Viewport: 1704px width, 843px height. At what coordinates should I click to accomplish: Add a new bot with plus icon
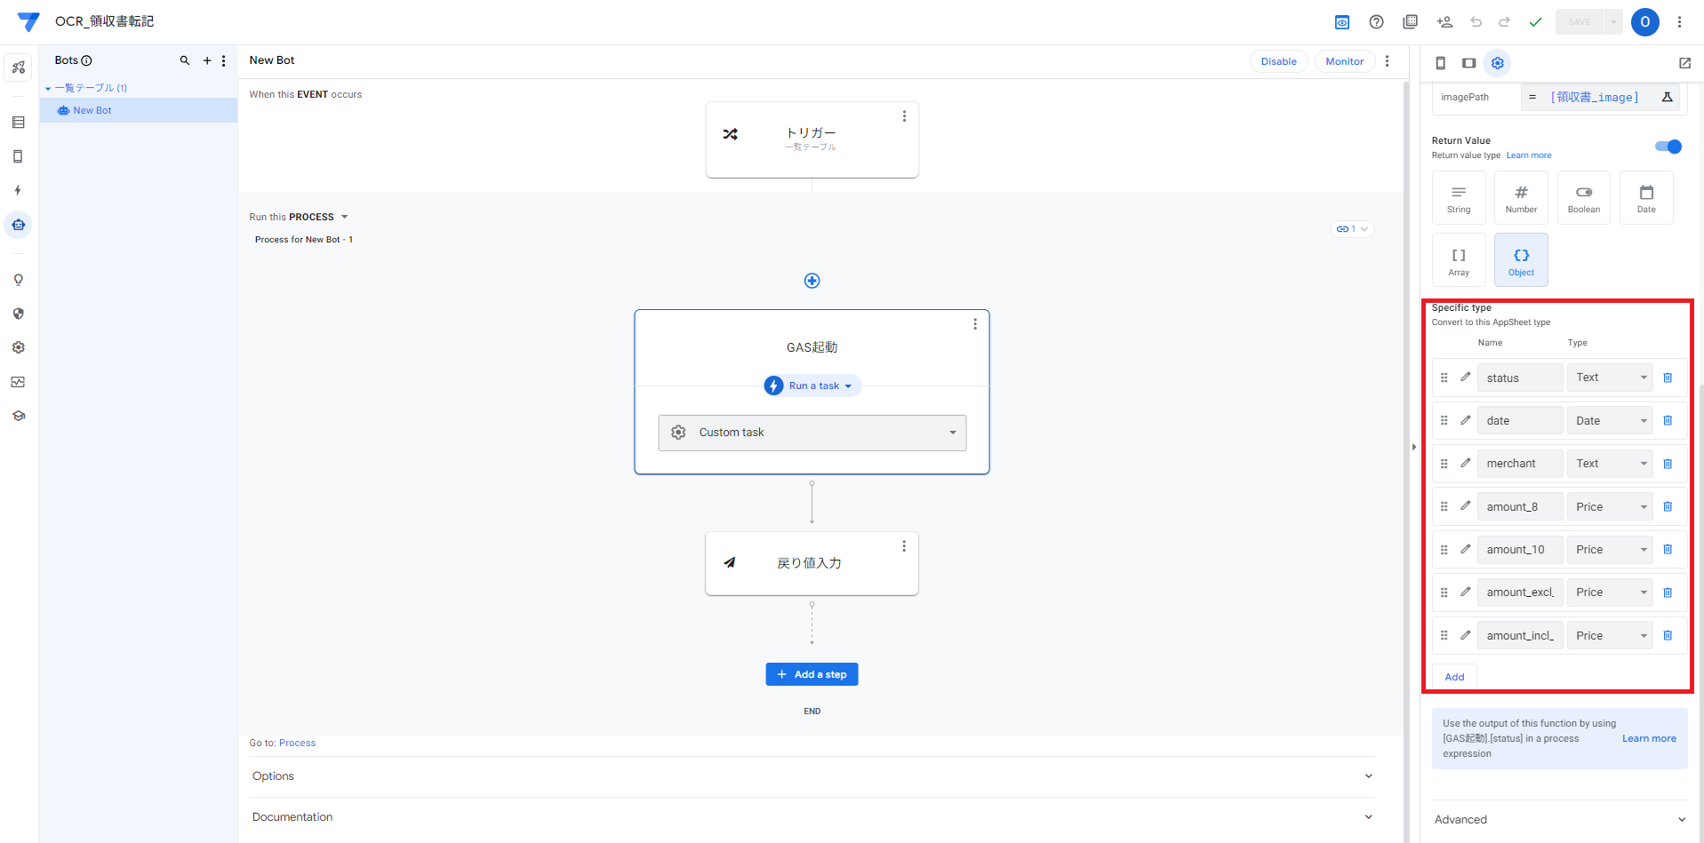tap(207, 60)
